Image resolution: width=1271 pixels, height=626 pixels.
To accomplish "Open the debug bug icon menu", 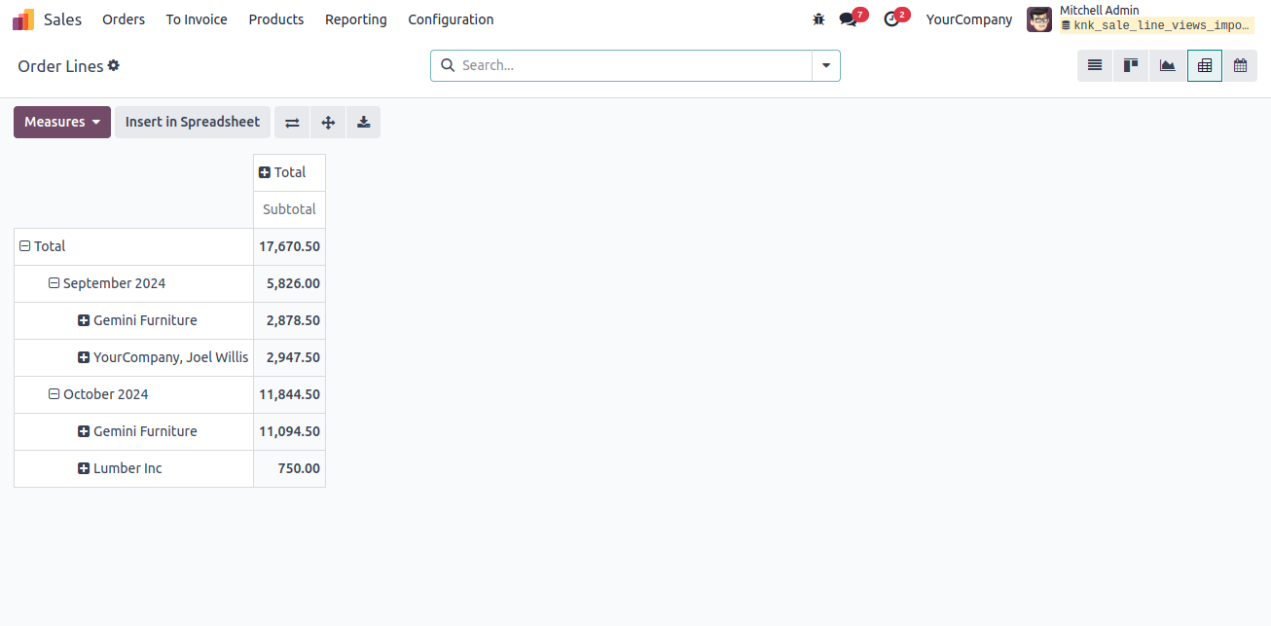I will point(818,19).
